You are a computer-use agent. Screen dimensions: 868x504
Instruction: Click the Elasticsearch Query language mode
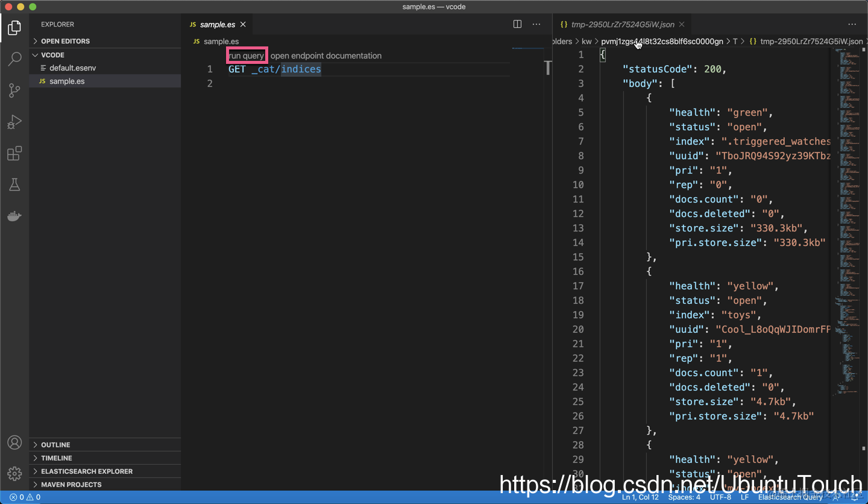click(x=790, y=497)
